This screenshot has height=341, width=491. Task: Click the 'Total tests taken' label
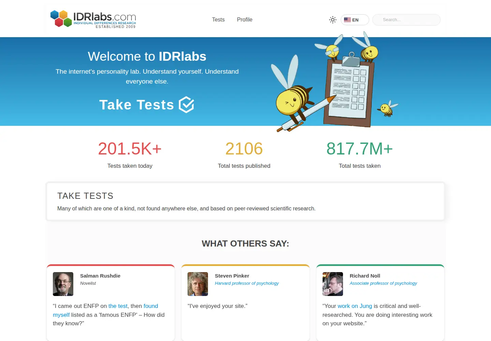[x=360, y=166]
